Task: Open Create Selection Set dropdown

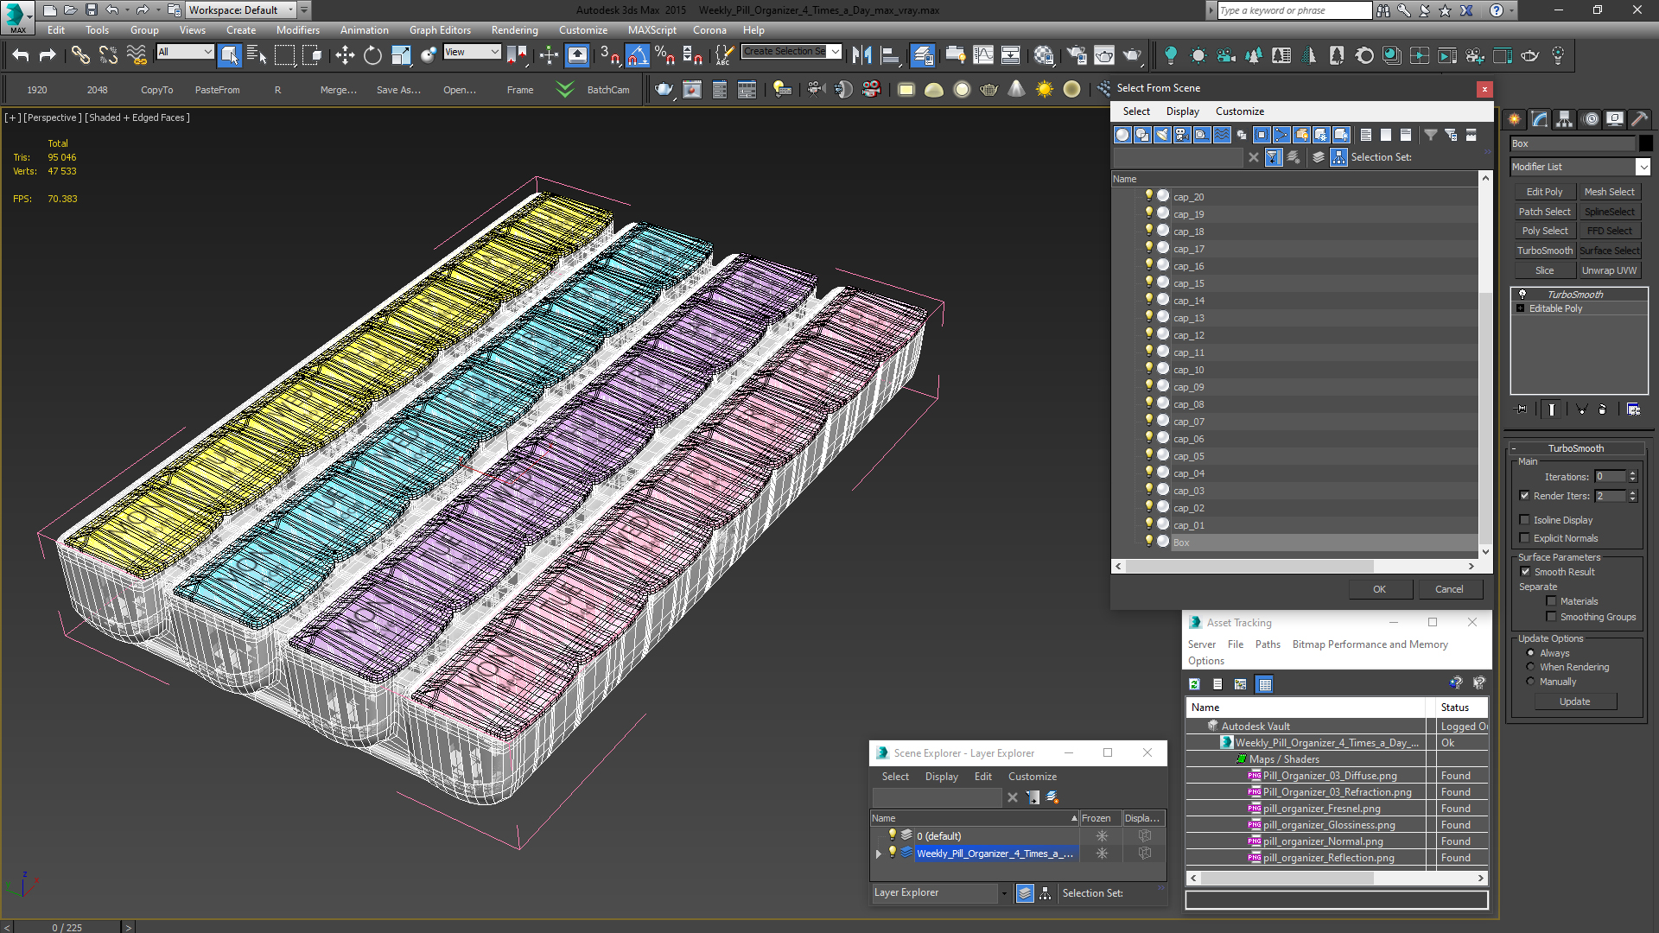Action: tap(835, 52)
